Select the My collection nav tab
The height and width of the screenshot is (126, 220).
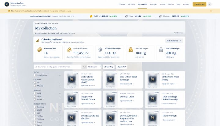pos(142,4)
